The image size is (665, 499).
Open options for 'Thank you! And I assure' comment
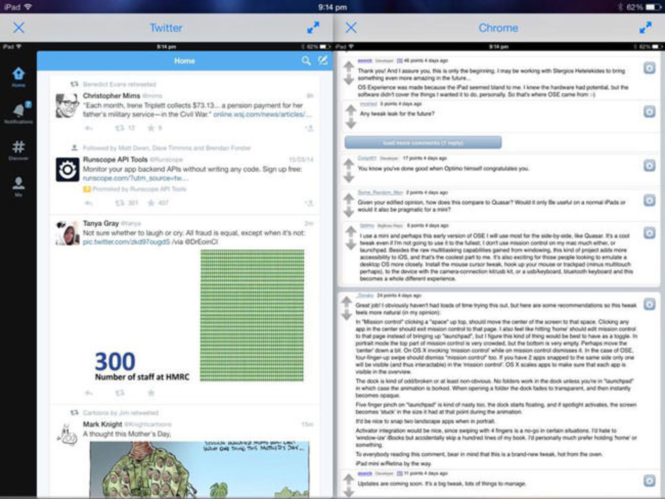coord(649,68)
